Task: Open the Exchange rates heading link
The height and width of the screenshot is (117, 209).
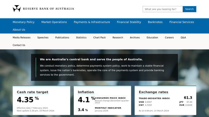Action: point(153,92)
